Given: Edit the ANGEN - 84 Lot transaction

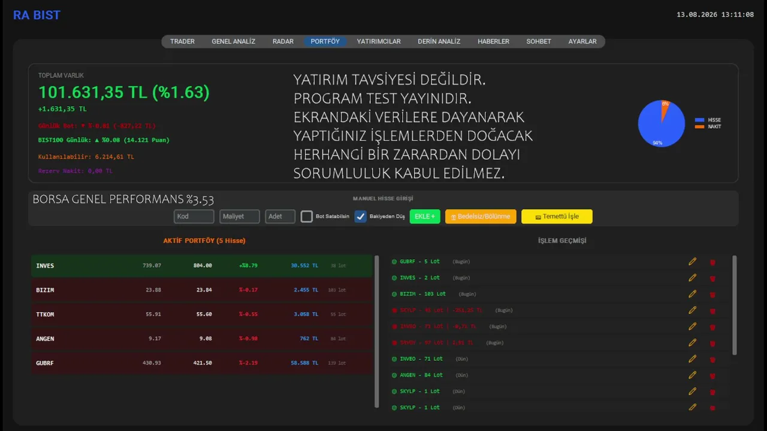Looking at the screenshot, I should [x=693, y=375].
